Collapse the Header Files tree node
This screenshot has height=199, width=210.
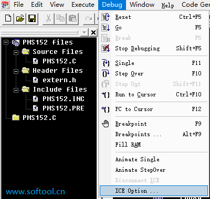[16, 71]
